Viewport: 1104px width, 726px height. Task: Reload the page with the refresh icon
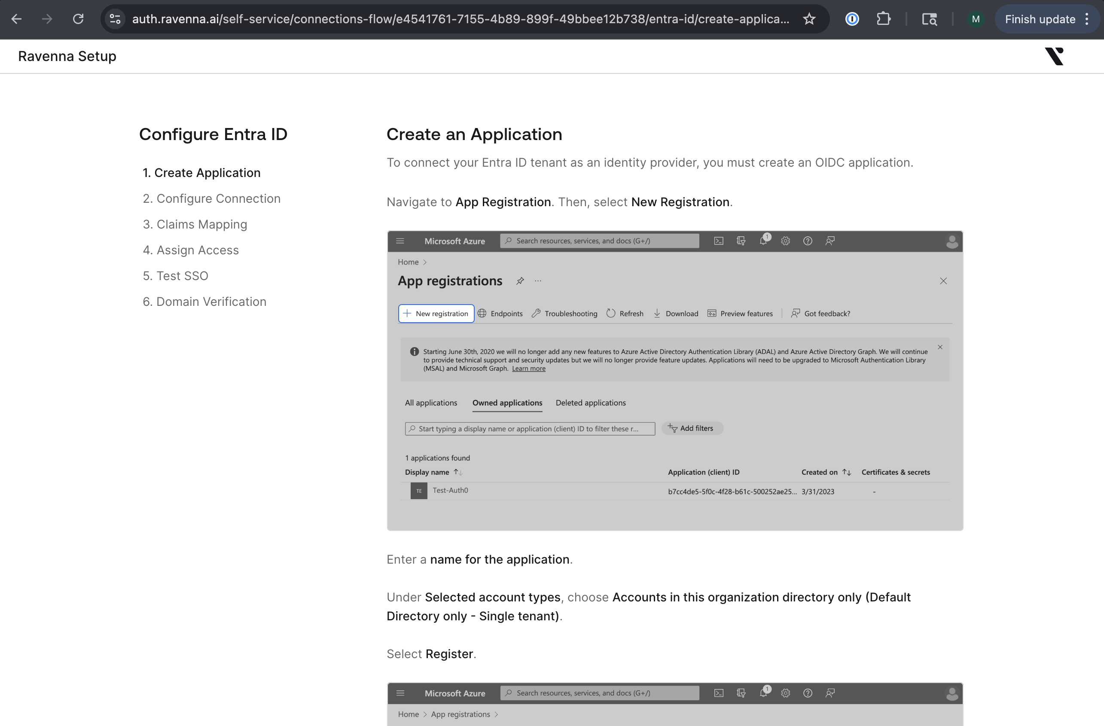(x=78, y=19)
